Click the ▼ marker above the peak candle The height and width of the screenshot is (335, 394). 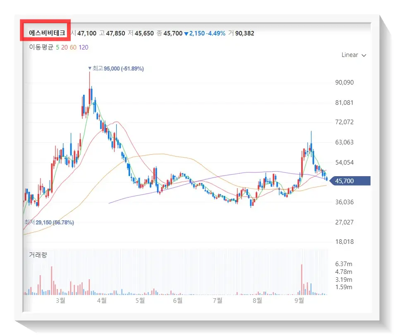click(x=89, y=68)
